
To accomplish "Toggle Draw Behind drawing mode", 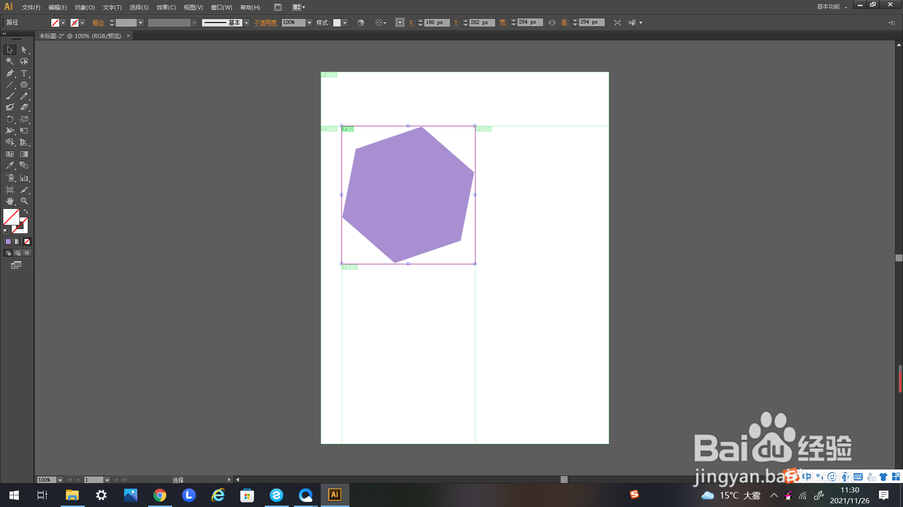I will pyautogui.click(x=17, y=253).
